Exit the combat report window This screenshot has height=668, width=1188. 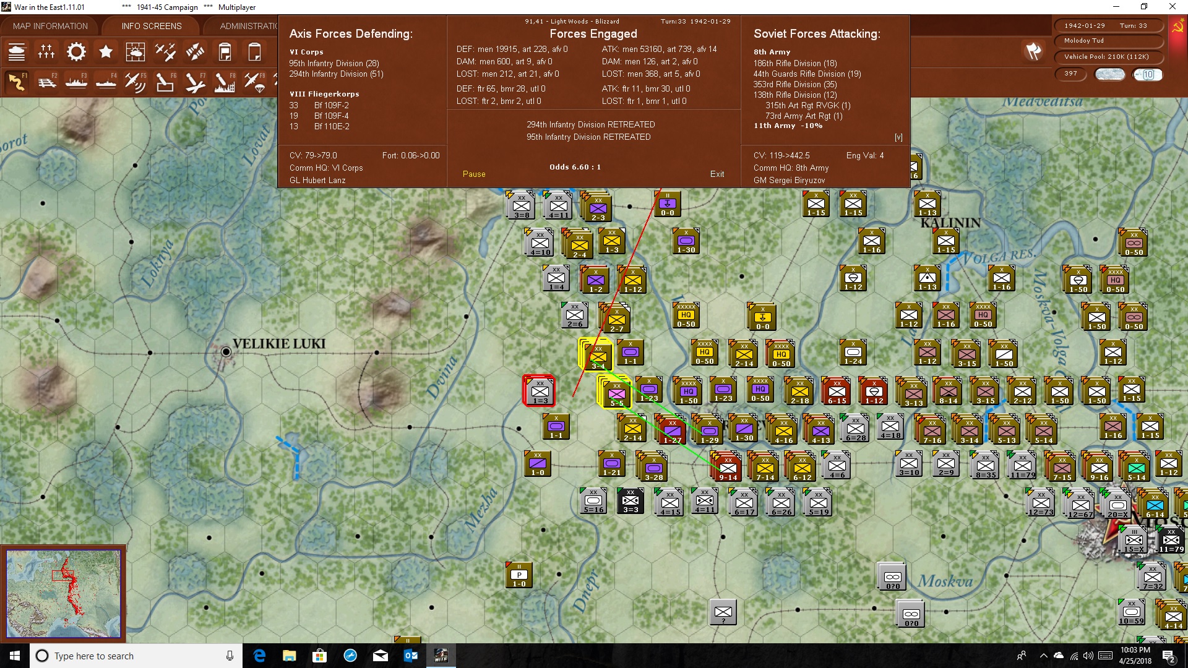point(717,174)
